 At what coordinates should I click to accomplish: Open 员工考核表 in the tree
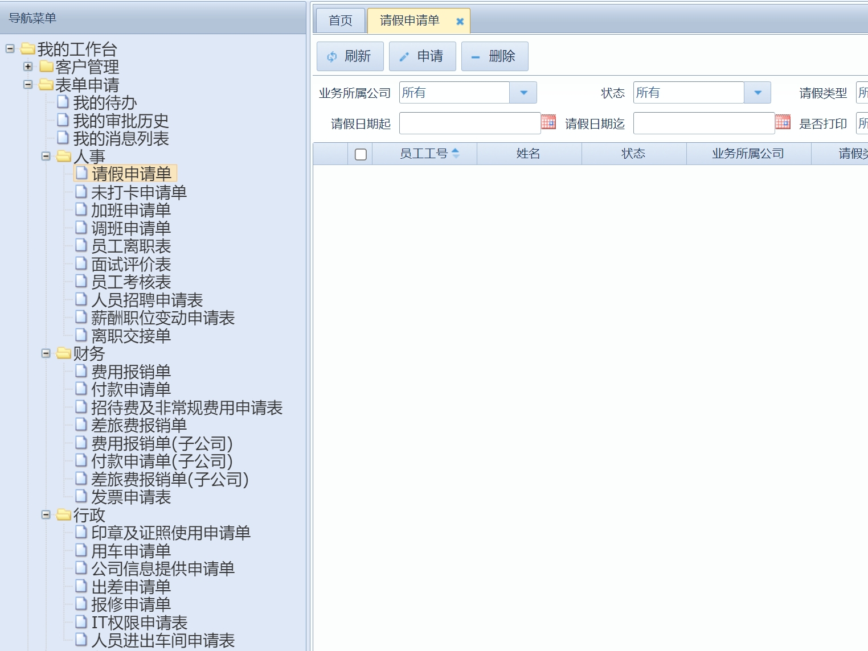pyautogui.click(x=131, y=282)
